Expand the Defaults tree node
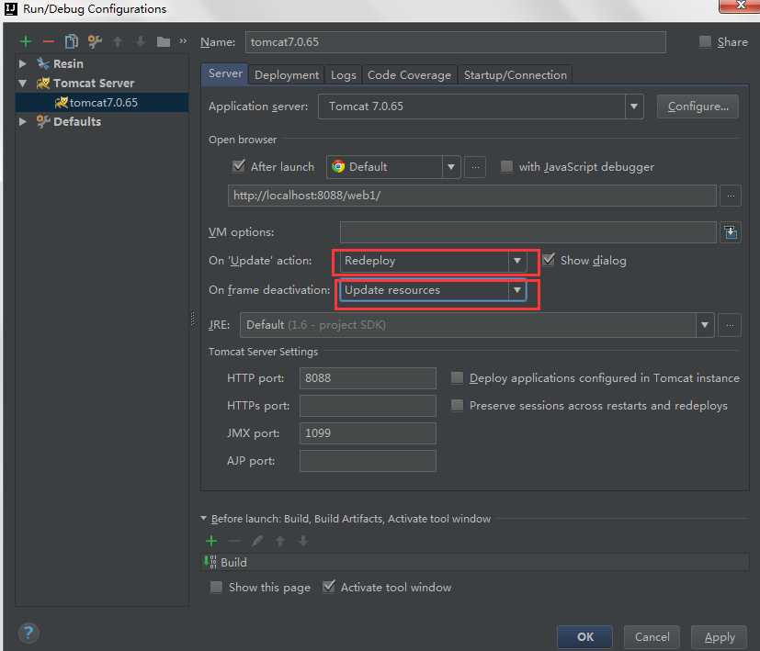Image resolution: width=760 pixels, height=651 pixels. [x=22, y=121]
